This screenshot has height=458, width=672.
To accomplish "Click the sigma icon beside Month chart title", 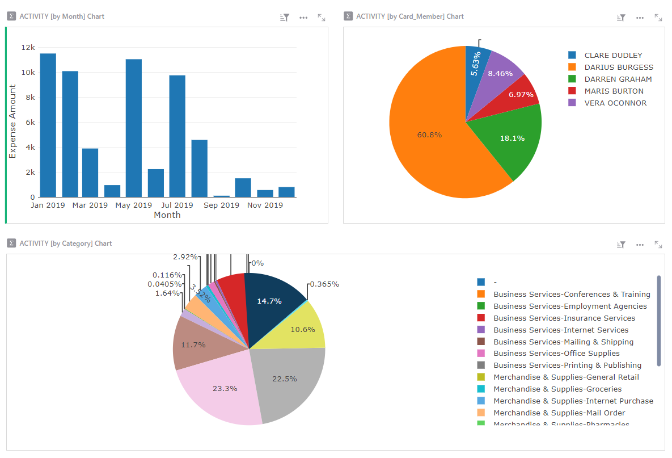I will (x=11, y=16).
